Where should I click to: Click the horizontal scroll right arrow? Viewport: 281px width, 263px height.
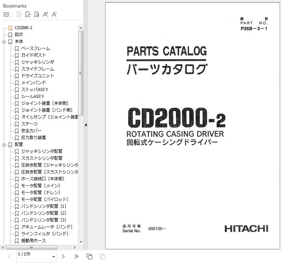point(75,248)
